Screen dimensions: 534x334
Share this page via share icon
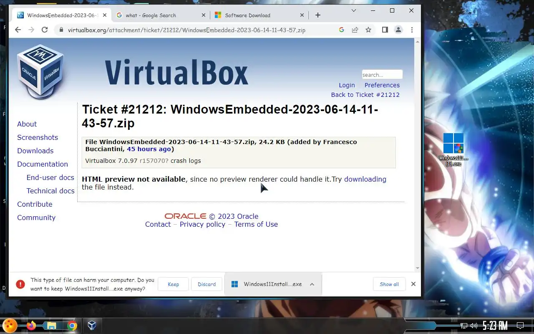pos(355,30)
